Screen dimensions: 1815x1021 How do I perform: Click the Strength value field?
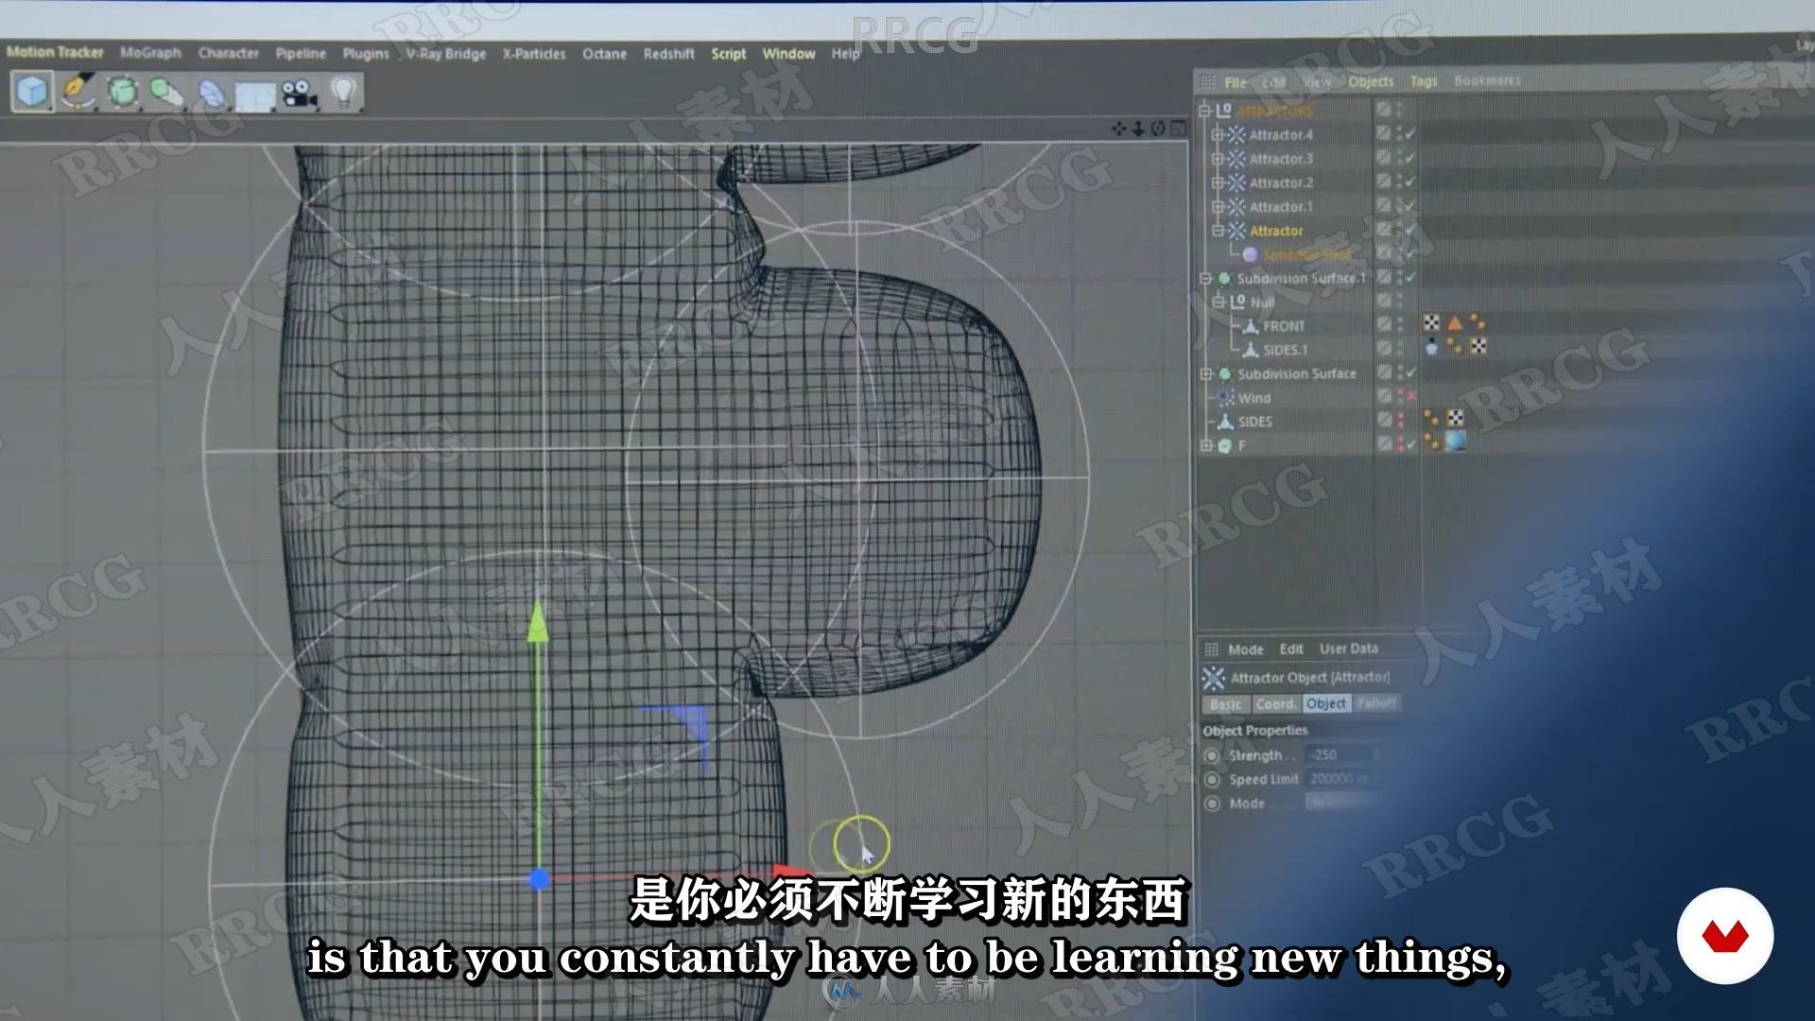tap(1342, 754)
